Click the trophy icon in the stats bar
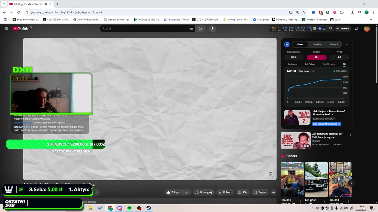378x212 pixels. pos(330,29)
